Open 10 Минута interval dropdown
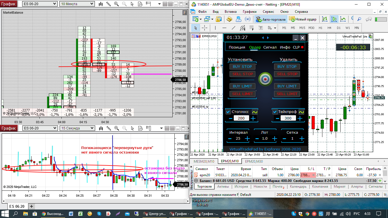Viewport: 388px width, 218px height. [x=77, y=4]
